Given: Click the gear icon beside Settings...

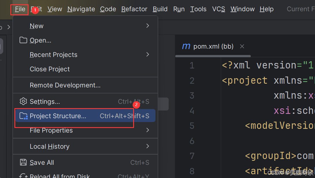Looking at the screenshot, I should [23, 102].
